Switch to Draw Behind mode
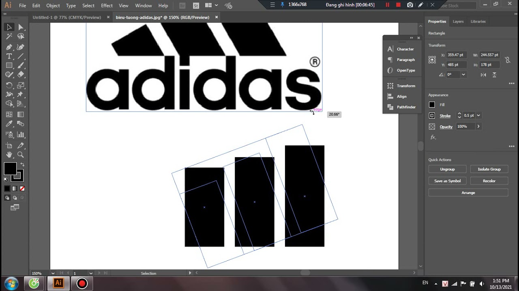Viewport: 519px width, 291px height. click(15, 198)
